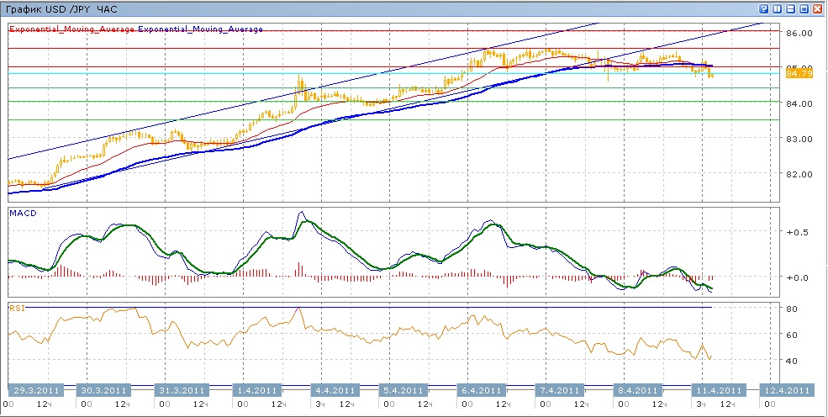Pick the 7.4.2011 date marker
Screen dimensions: 828x417
559,391
